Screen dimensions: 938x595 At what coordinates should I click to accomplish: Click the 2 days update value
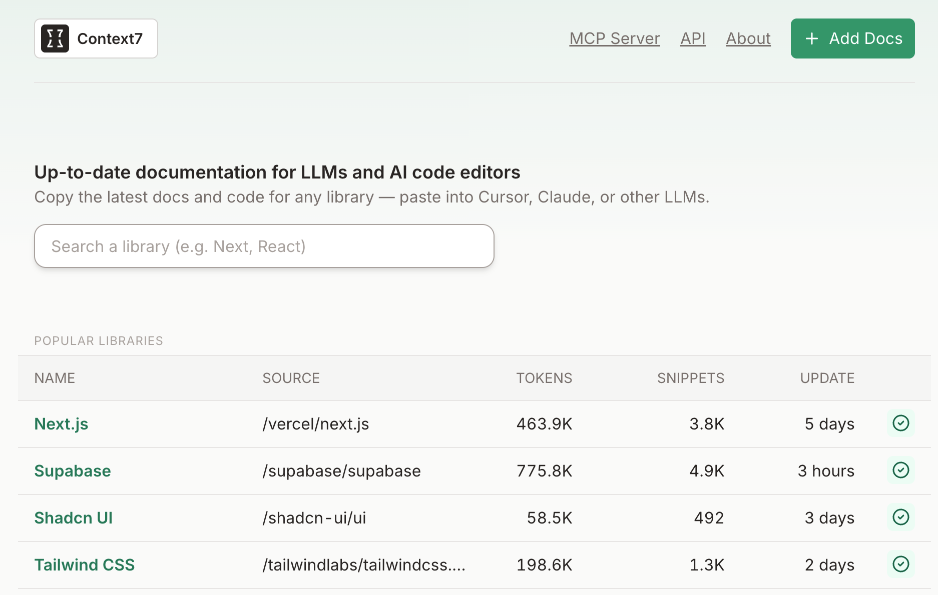(829, 565)
